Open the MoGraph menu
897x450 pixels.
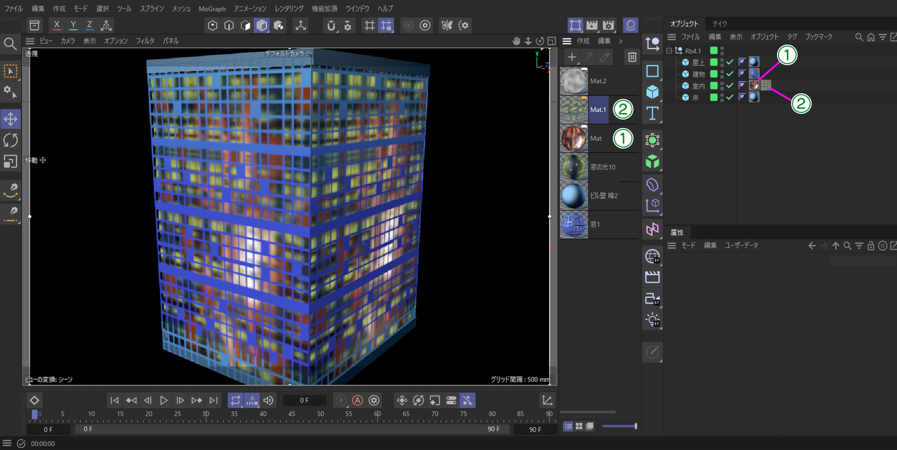[212, 9]
